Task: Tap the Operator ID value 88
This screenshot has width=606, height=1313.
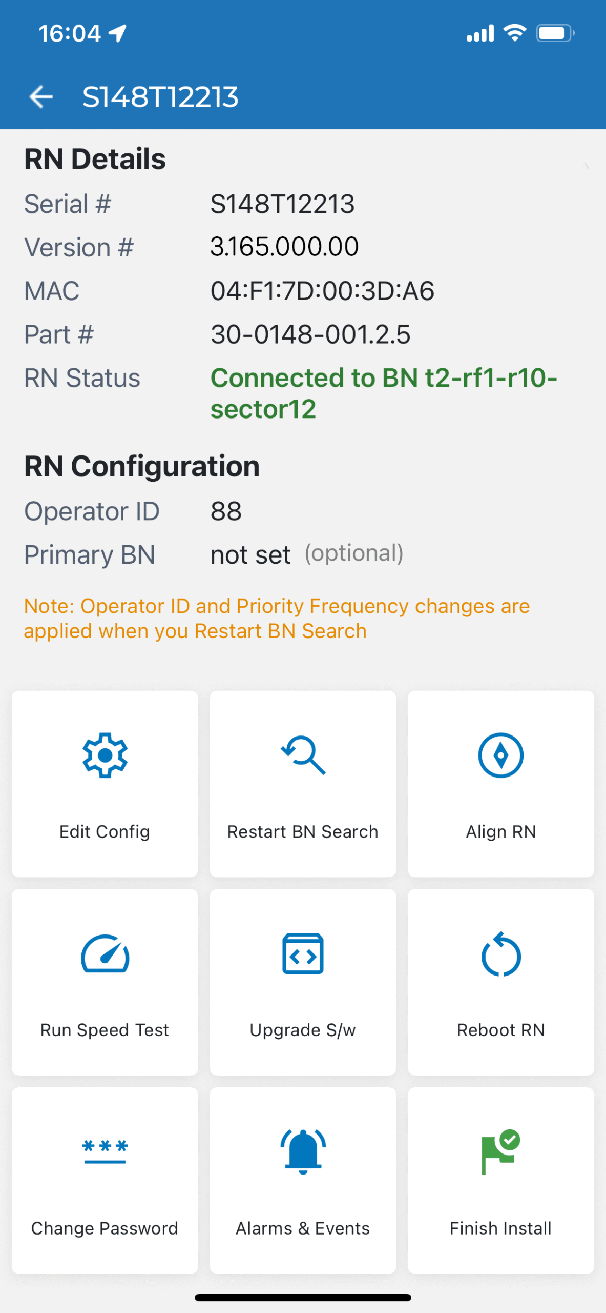Action: 226,511
